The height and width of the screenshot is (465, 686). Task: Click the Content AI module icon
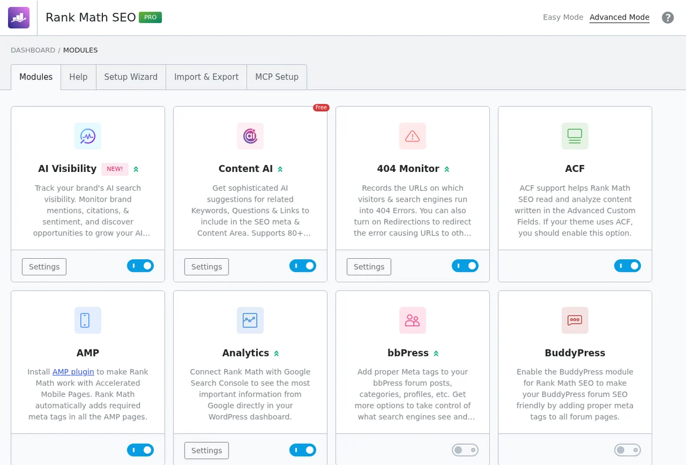[x=250, y=136]
